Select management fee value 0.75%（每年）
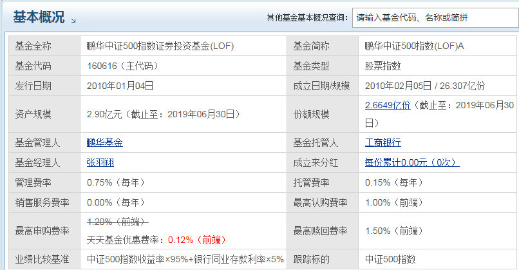Screen dimensions: 519x270 tap(116, 182)
